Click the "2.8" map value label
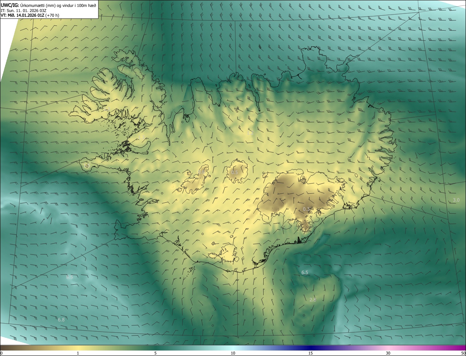Image resolution: width=466 pixels, height=356 pixels. click(x=313, y=300)
